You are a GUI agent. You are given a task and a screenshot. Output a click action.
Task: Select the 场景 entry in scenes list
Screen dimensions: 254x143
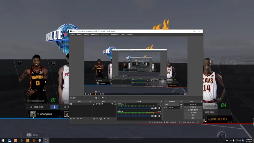pos(81,104)
